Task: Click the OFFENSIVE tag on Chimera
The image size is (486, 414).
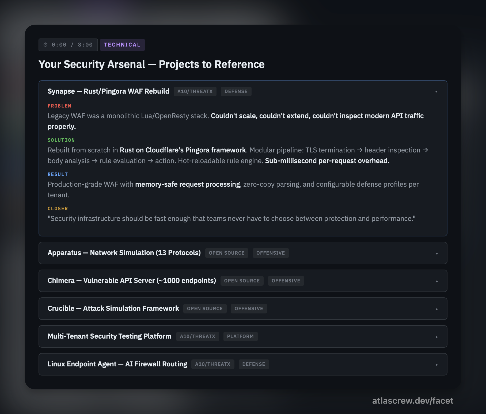Action: [x=286, y=281]
